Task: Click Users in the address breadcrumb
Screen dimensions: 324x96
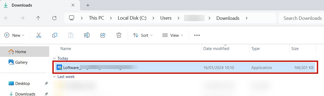Action: (166, 18)
